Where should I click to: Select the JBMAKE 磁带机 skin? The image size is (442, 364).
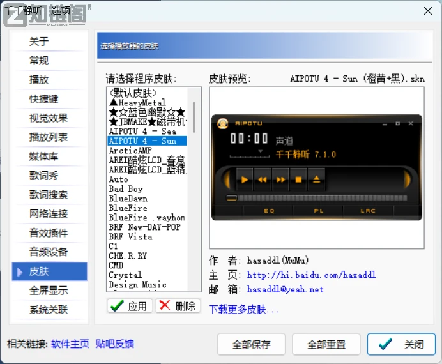[147, 122]
